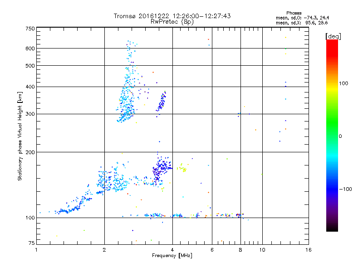This screenshot has height=272, width=363.
Task: Click the x-axis tick label '2'
Action: 104,250
